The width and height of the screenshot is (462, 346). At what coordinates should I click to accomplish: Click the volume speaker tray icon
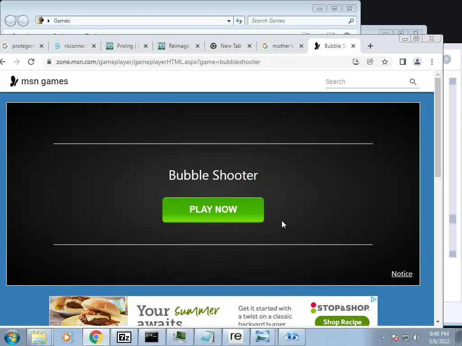(x=416, y=337)
